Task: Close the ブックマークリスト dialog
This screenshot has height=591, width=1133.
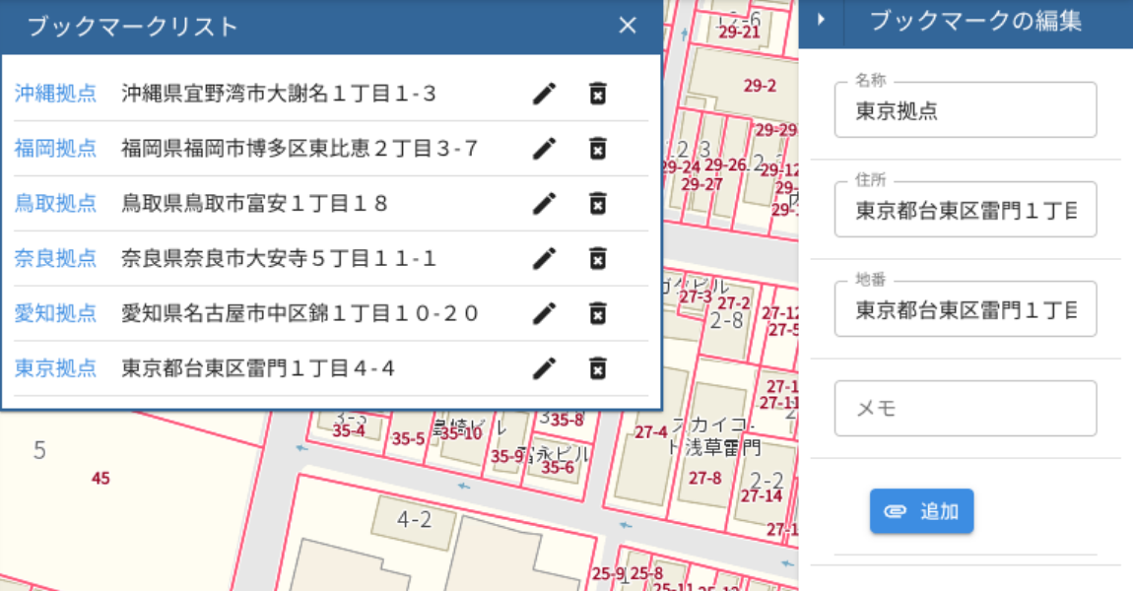Action: coord(628,25)
